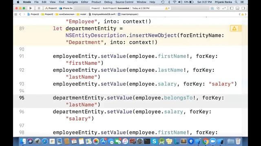The image size is (261, 146).
Task: Click belongsTo property on line 95
Action: tap(178, 98)
